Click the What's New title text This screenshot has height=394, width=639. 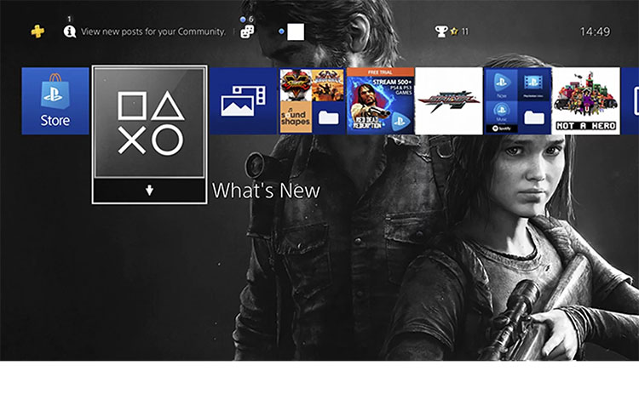tap(266, 191)
